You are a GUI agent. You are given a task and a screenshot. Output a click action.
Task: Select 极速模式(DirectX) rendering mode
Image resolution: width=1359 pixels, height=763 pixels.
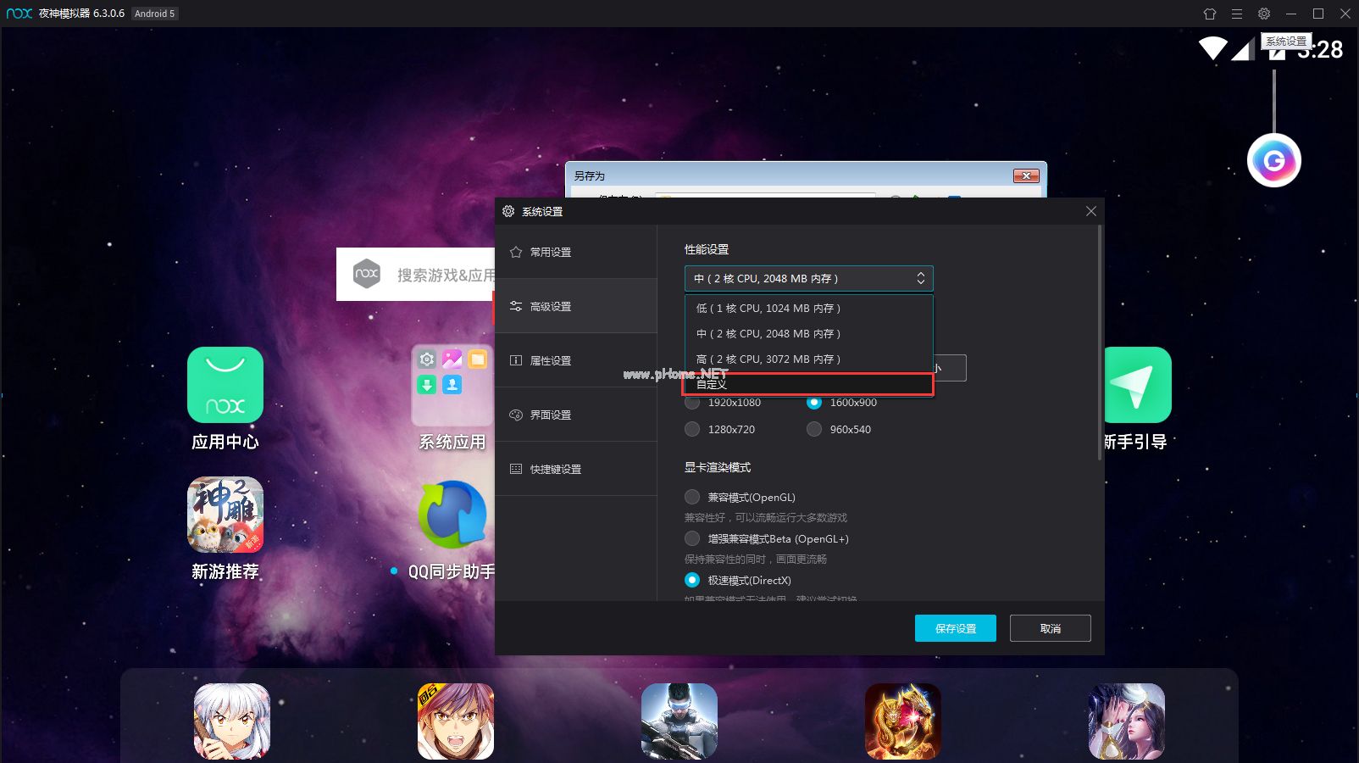coord(692,580)
